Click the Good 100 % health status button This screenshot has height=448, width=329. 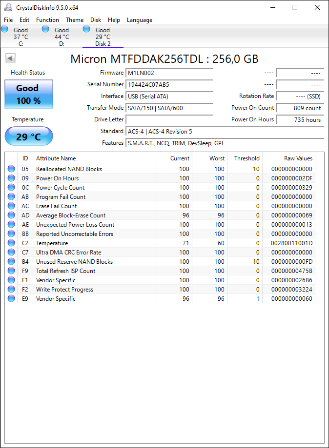click(29, 94)
